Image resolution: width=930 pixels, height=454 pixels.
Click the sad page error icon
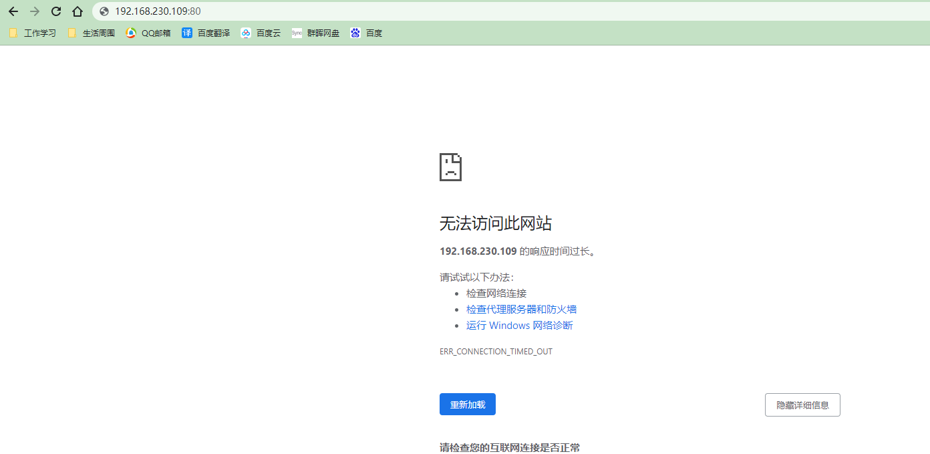[450, 167]
